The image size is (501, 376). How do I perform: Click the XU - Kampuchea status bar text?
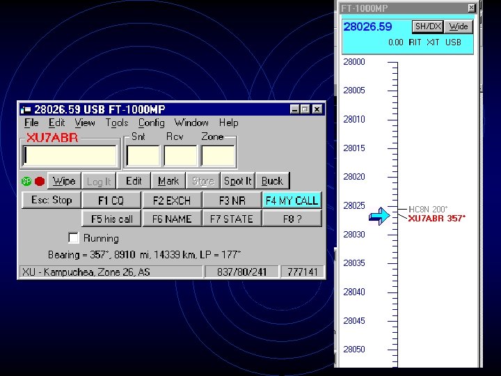111,272
